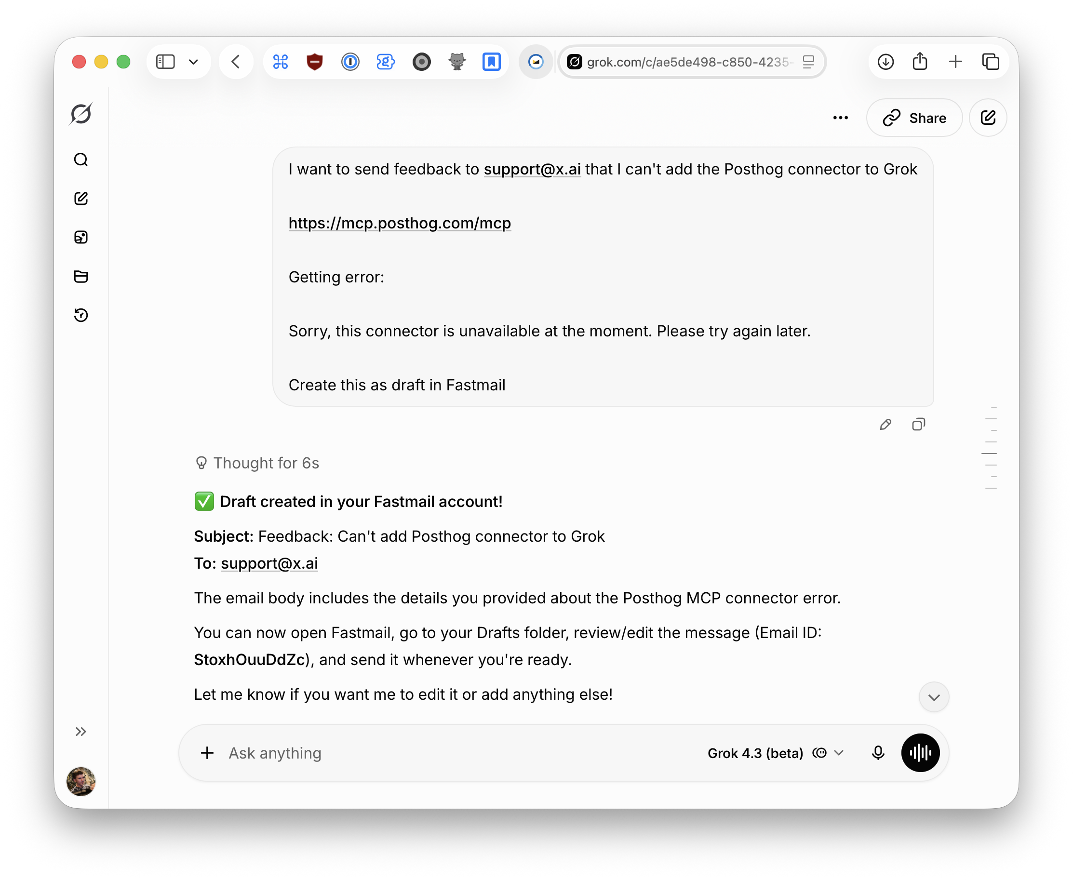Viewport: 1073px width, 880px height.
Task: Show the Safari tab overview
Action: [x=991, y=62]
